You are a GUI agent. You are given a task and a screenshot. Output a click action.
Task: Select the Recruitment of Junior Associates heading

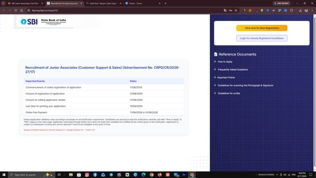102,70
